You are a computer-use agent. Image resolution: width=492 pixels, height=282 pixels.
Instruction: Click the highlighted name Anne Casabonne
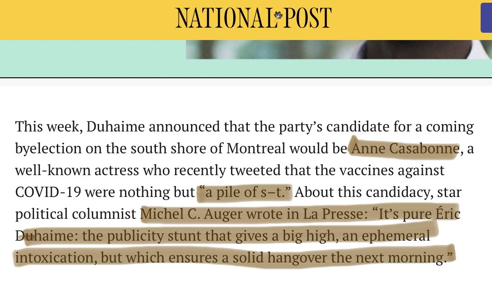pyautogui.click(x=402, y=149)
